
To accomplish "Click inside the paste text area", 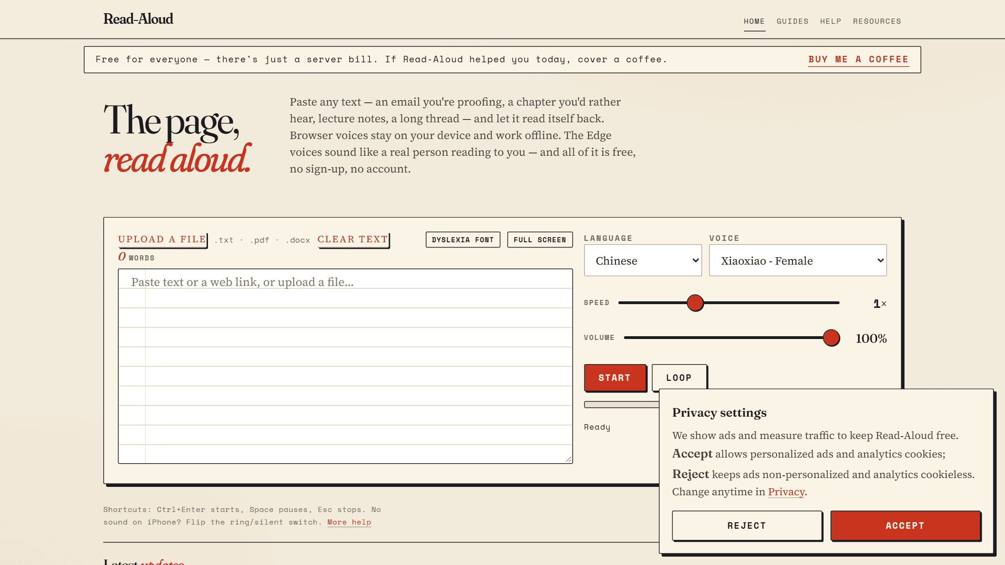I will point(345,366).
